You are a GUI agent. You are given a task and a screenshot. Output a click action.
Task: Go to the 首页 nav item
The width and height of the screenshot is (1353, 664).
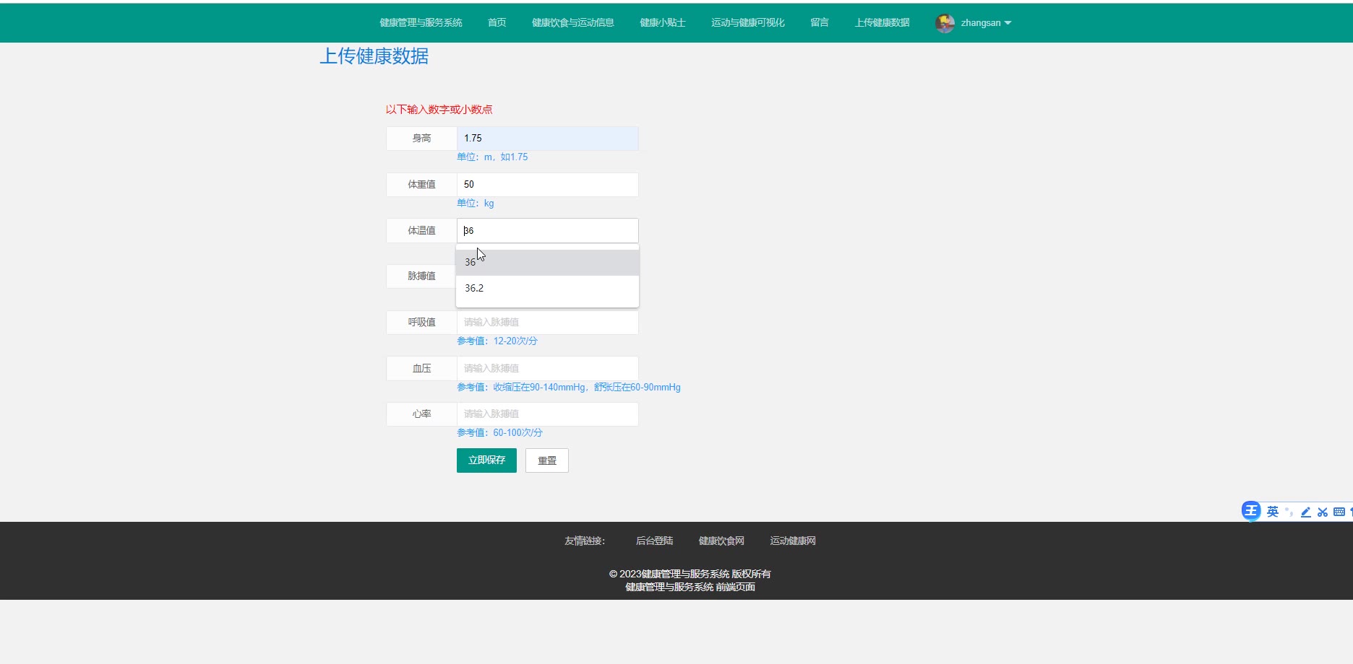497,23
